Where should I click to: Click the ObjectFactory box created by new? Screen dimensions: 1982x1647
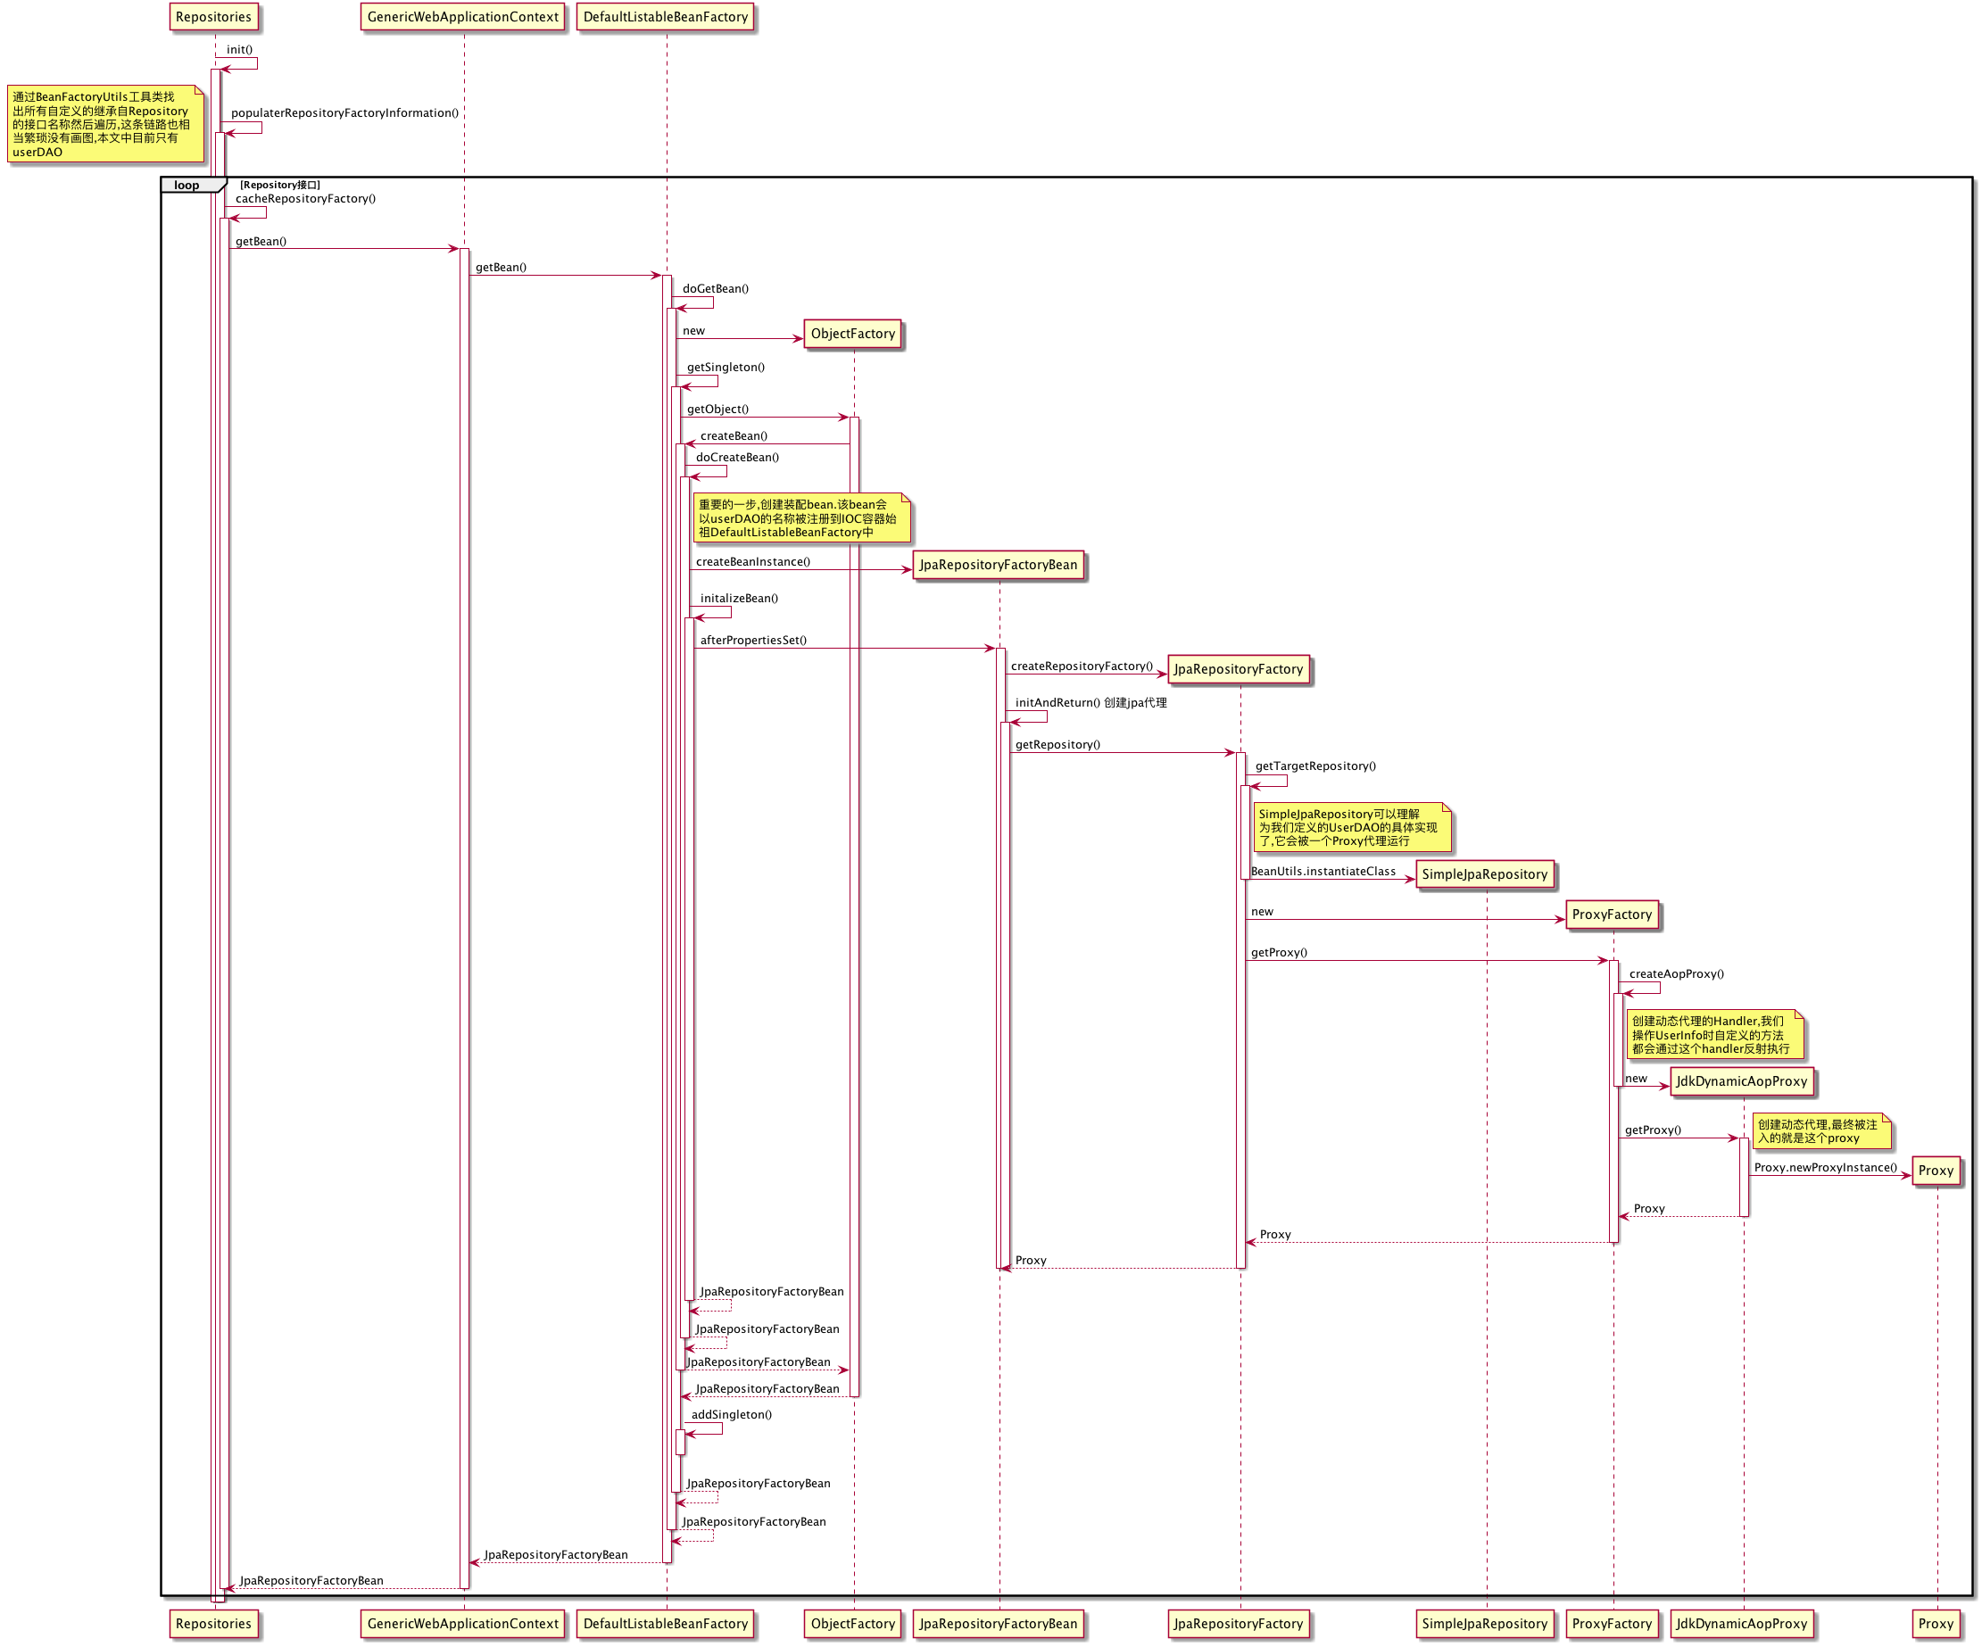click(852, 334)
